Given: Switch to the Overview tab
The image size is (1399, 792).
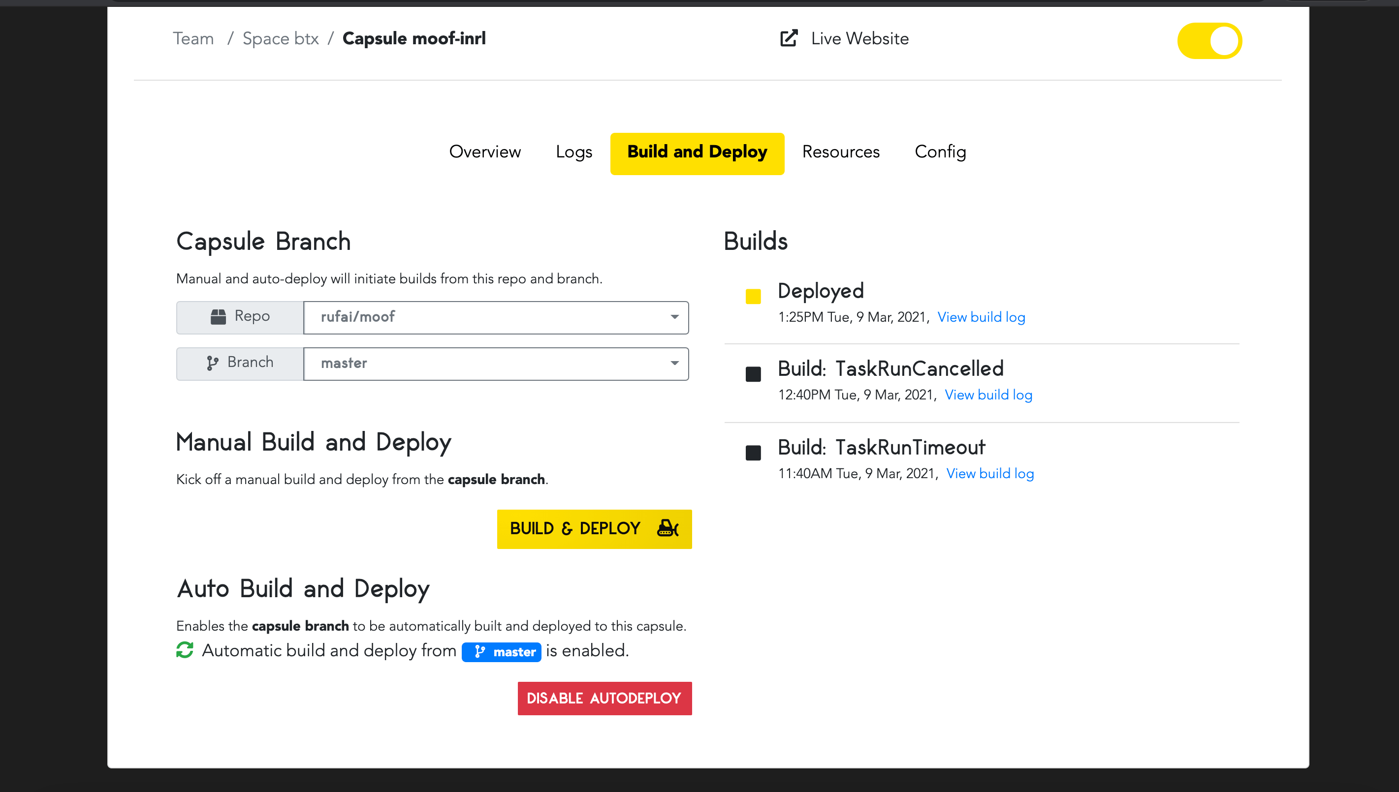Looking at the screenshot, I should [485, 152].
